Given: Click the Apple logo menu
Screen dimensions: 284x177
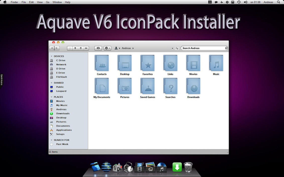Looking at the screenshot, I should [5, 2].
